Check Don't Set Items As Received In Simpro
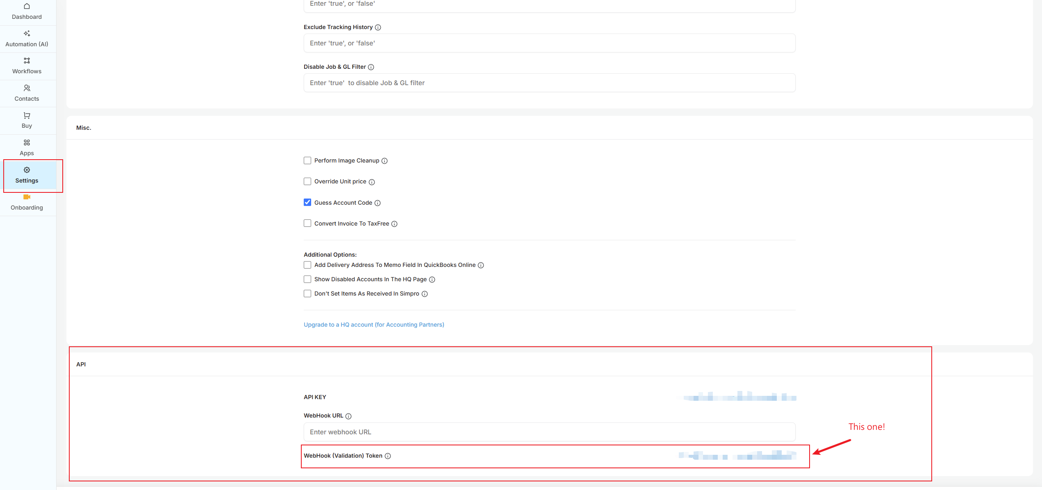 (307, 294)
